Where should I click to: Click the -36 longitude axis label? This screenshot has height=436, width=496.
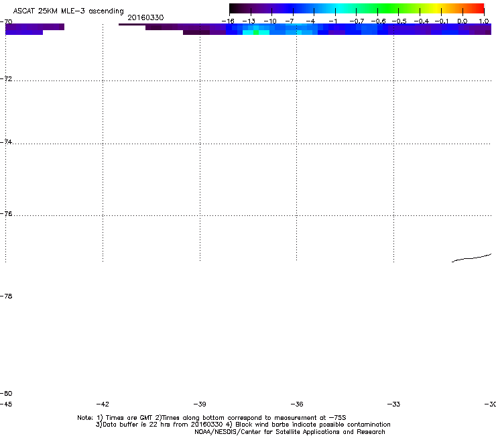[x=297, y=404]
